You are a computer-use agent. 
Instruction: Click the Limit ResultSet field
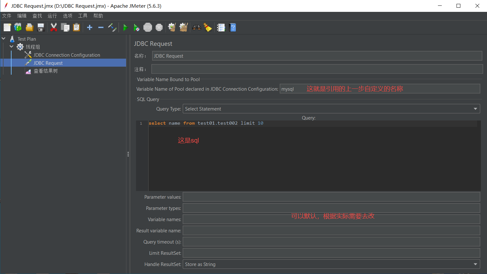click(x=331, y=253)
